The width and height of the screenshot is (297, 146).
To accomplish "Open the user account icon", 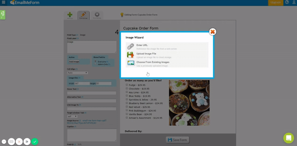I will click(294, 2).
